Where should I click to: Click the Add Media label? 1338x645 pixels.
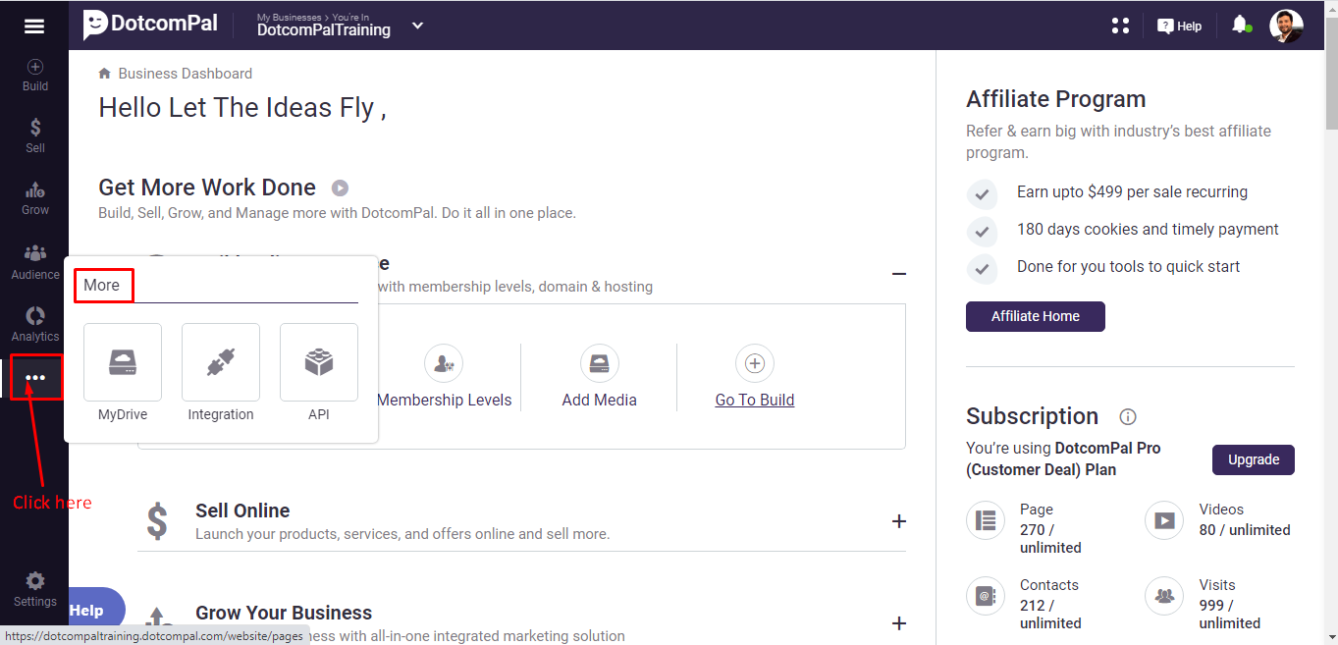point(600,400)
